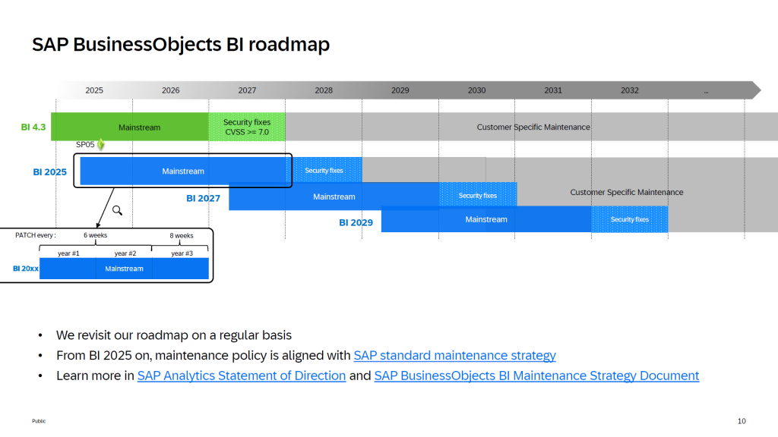Click the ellipsis on the timeline header

coord(706,91)
